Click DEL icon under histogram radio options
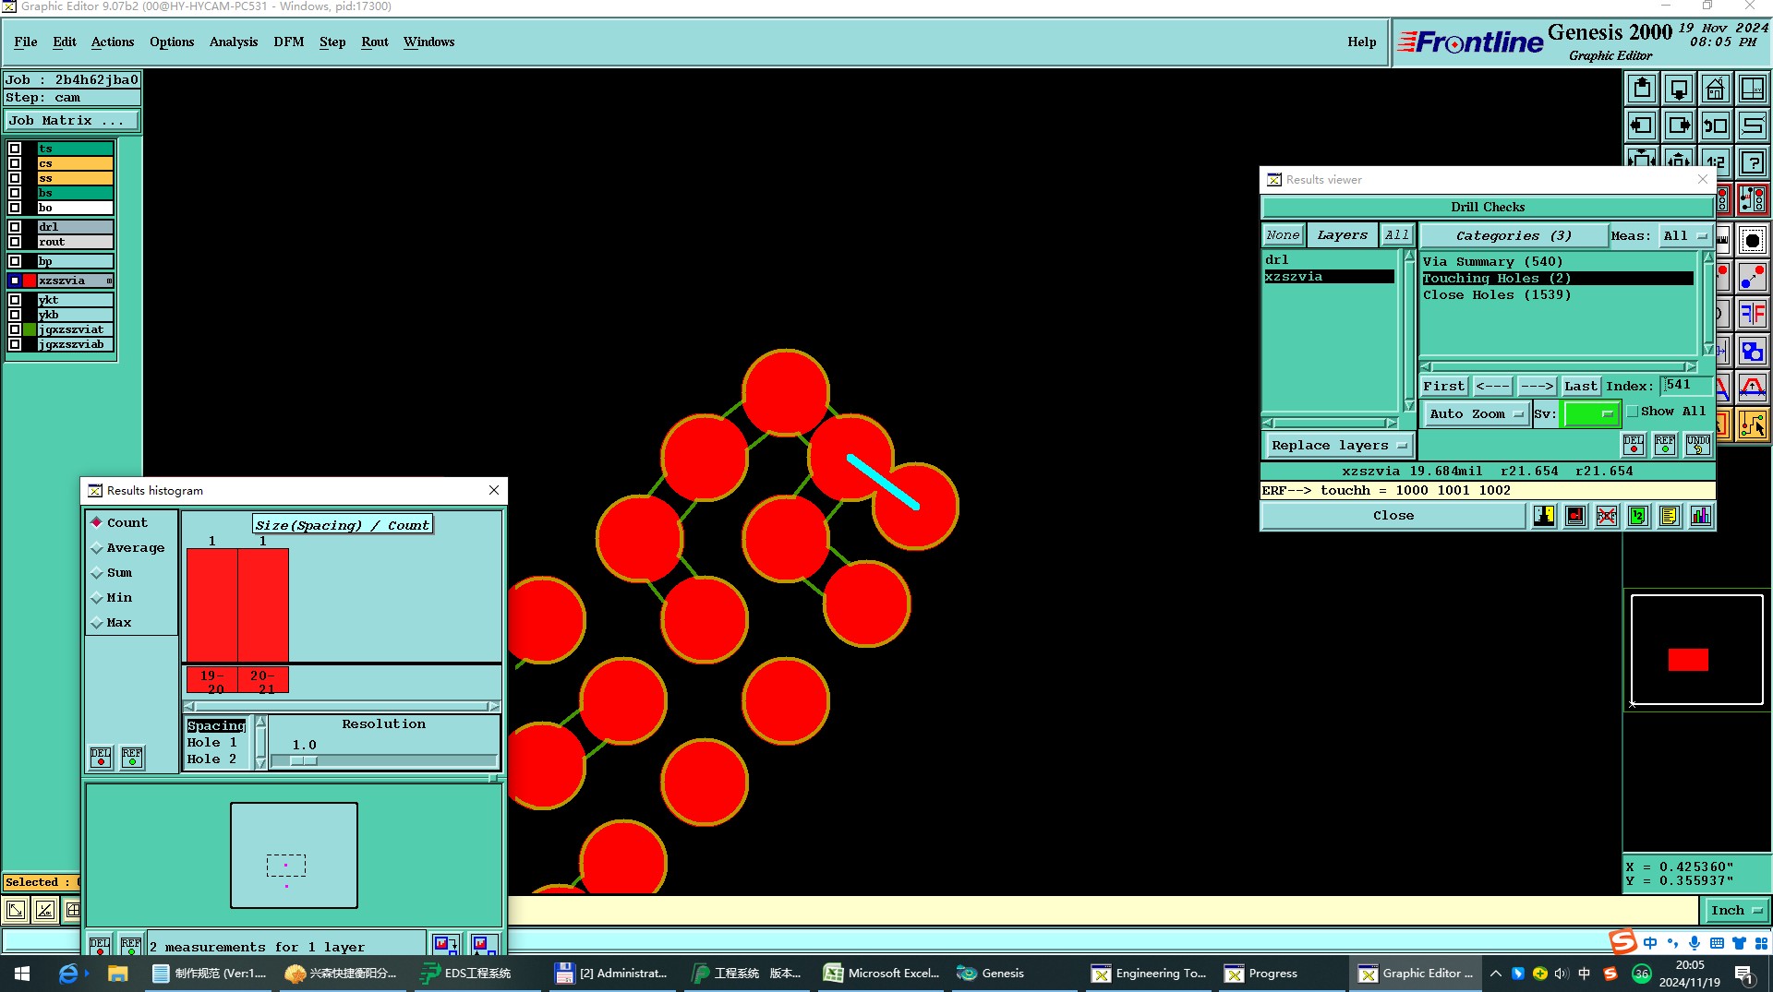The width and height of the screenshot is (1773, 992). click(x=101, y=758)
